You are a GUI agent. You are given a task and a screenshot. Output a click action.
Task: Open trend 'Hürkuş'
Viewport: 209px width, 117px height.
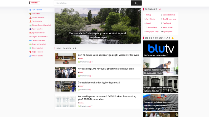(x=148, y=15)
